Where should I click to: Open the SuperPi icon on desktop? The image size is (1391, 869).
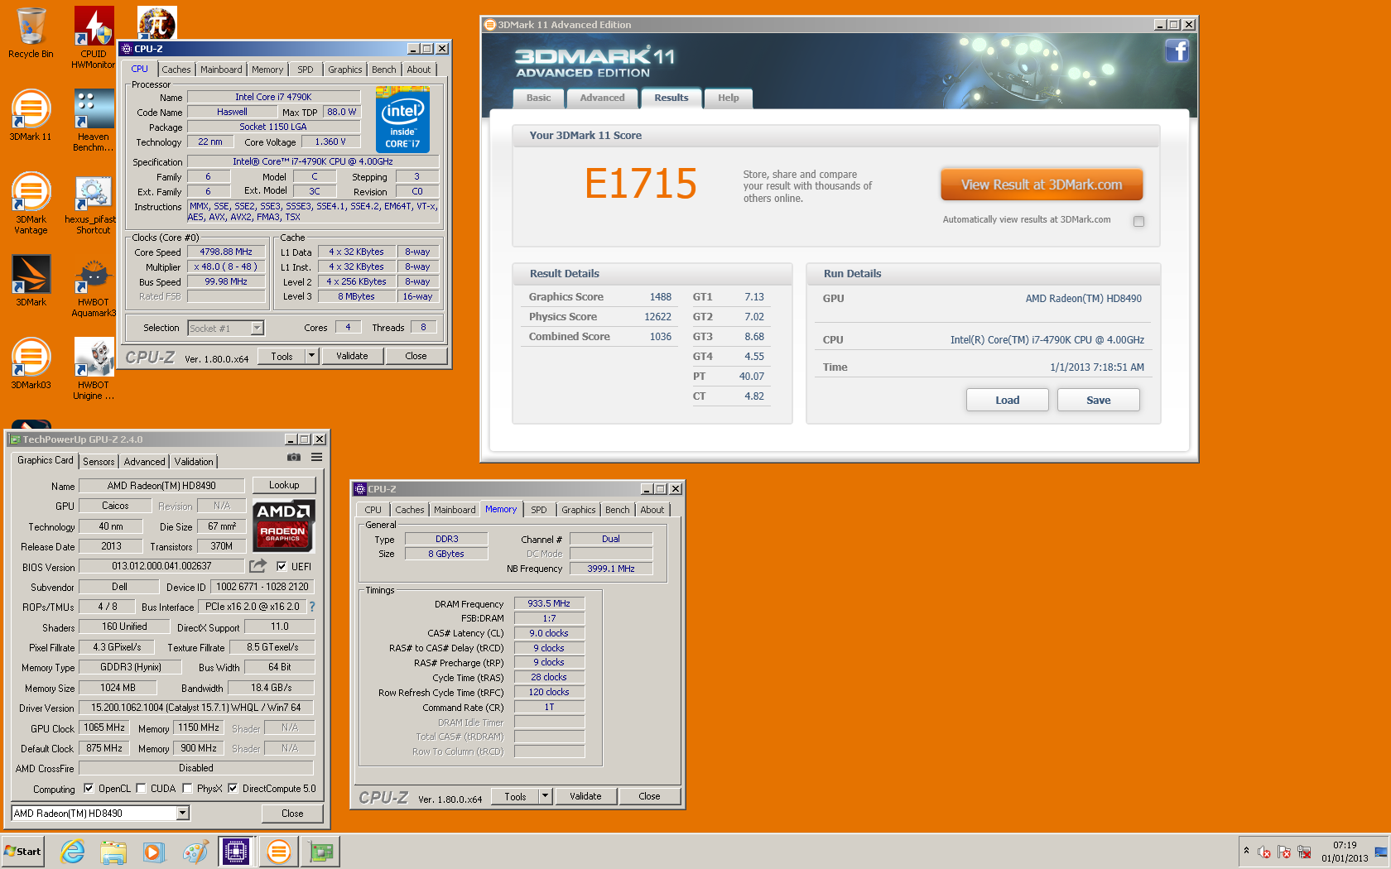click(x=156, y=22)
